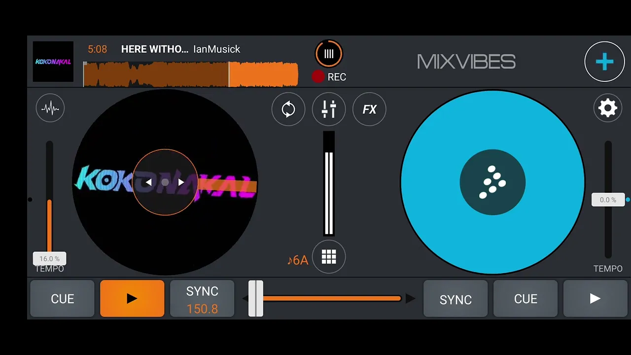Nudge left deck forward with right arrow
This screenshot has width=631, height=355.
pyautogui.click(x=181, y=182)
